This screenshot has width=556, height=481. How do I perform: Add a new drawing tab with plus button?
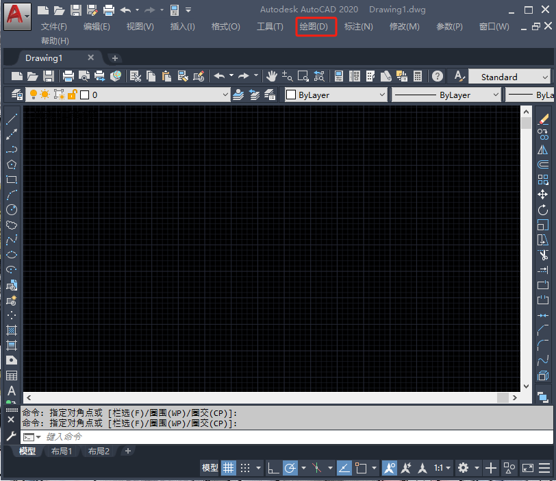(115, 58)
